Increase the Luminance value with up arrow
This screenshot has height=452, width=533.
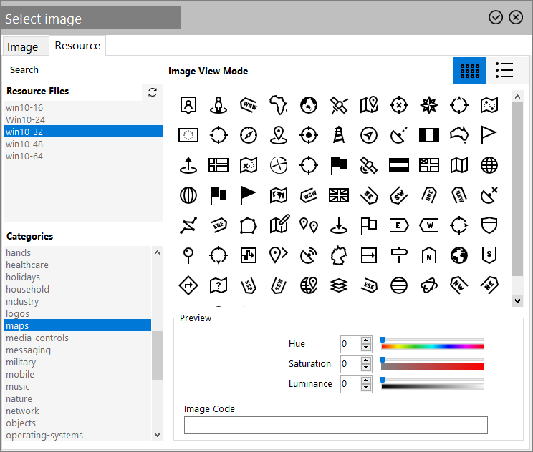click(366, 380)
